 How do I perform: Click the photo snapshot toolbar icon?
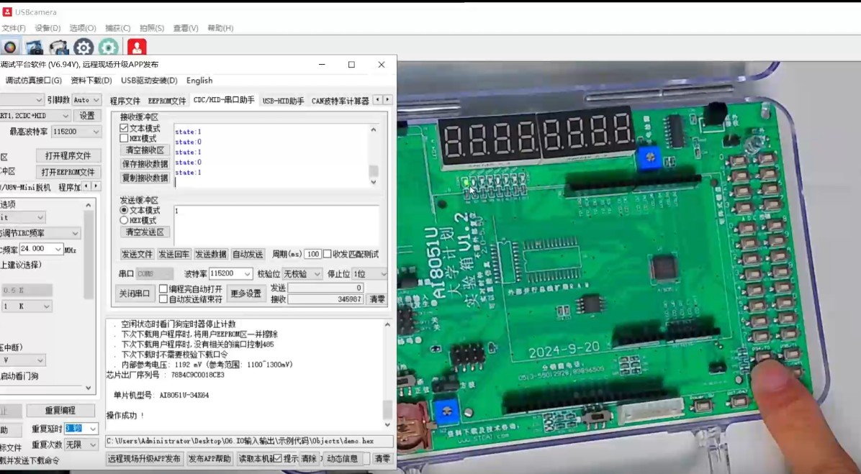click(34, 47)
